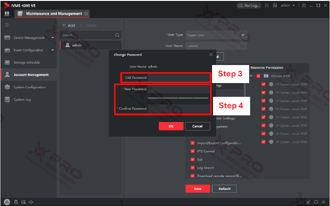
Task: Open the task list icon in title bar
Action: pos(267,6)
